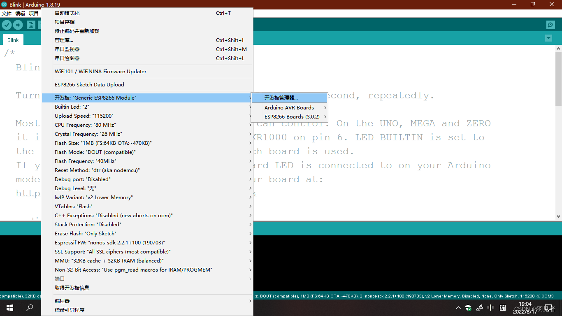Image resolution: width=562 pixels, height=316 pixels.
Task: Launch WiFi101 / WiFiNINA Firmware Updater
Action: [147, 72]
